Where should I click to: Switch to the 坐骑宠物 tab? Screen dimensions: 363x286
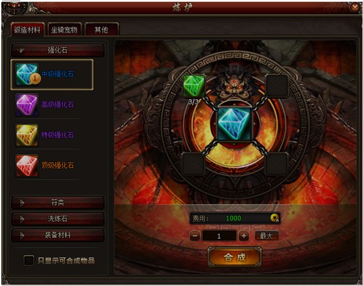coord(65,29)
